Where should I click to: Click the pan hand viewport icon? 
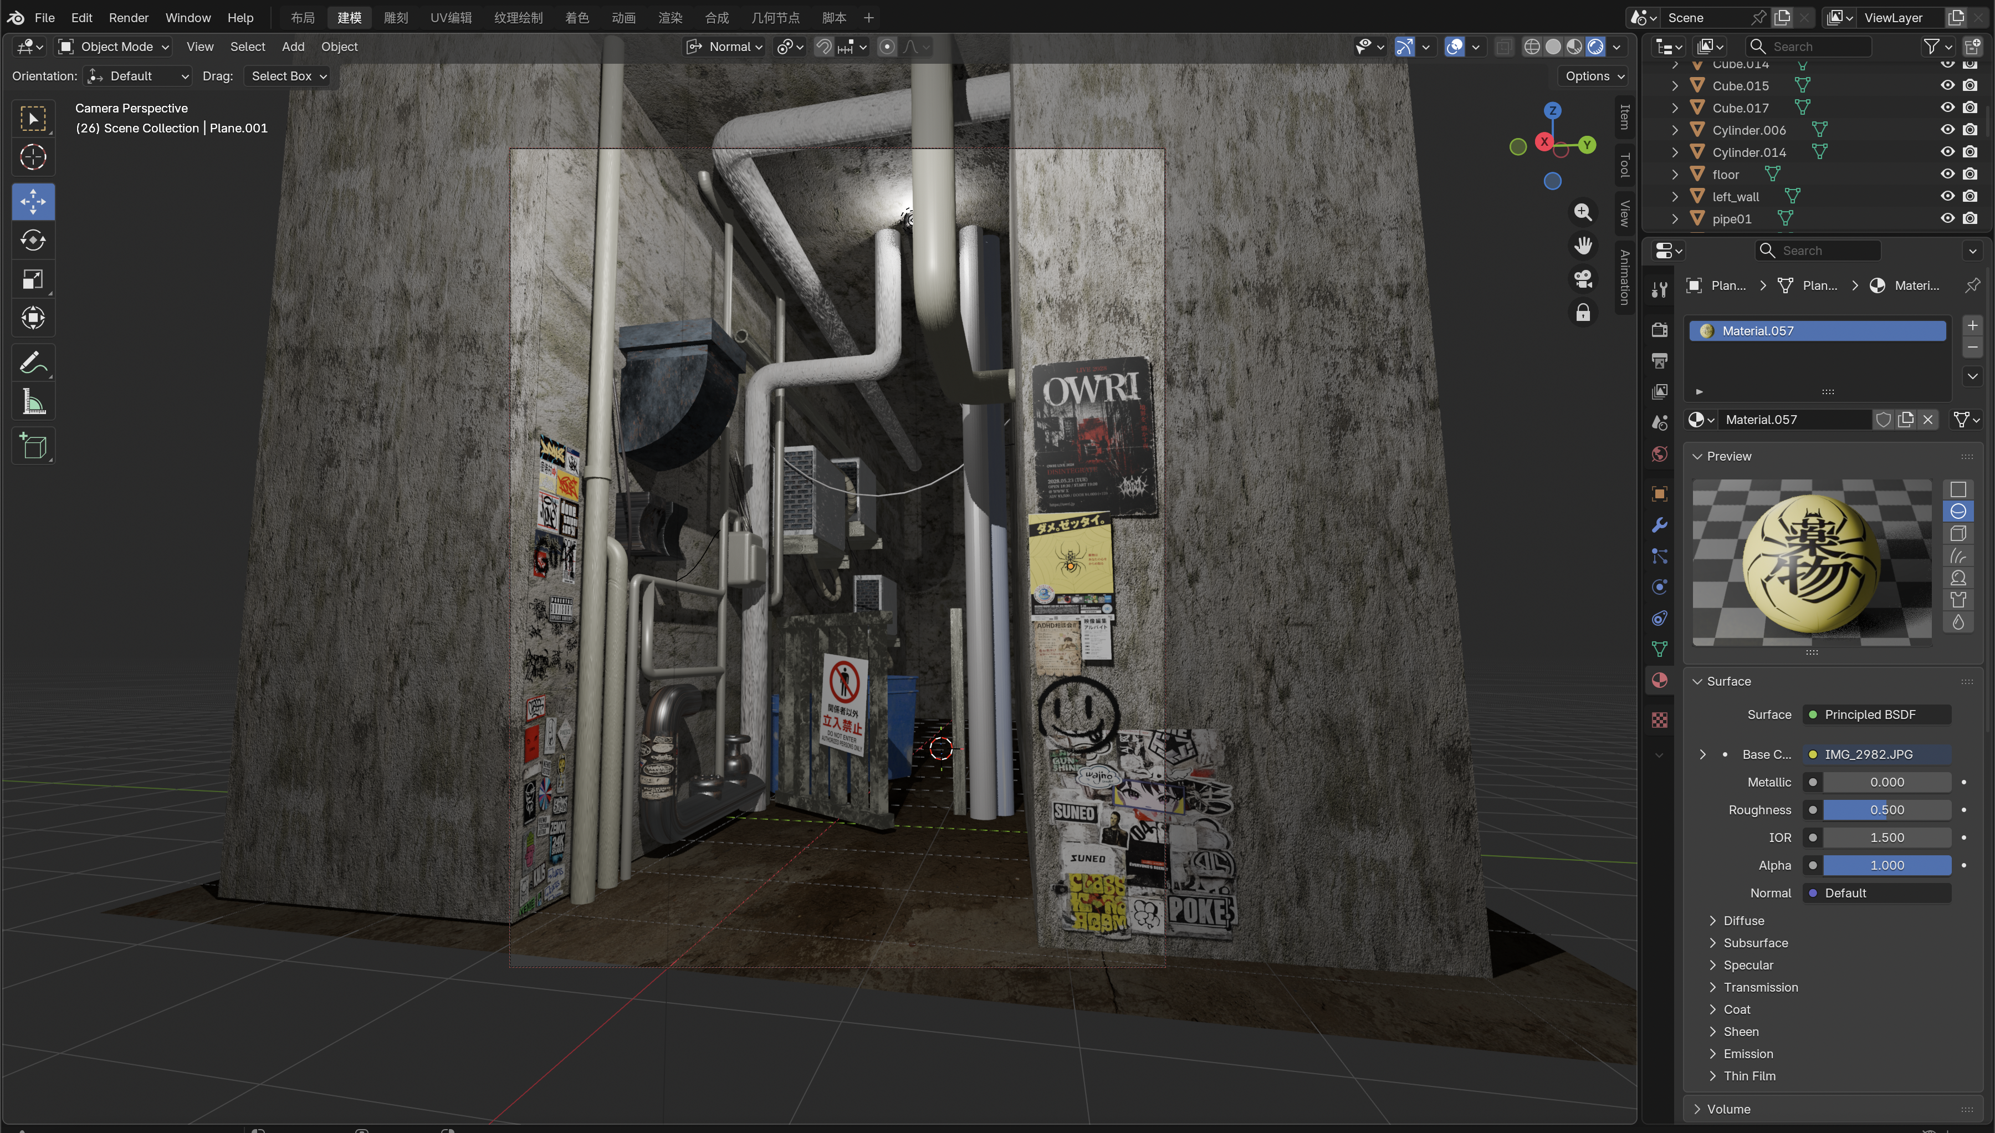[x=1583, y=246]
